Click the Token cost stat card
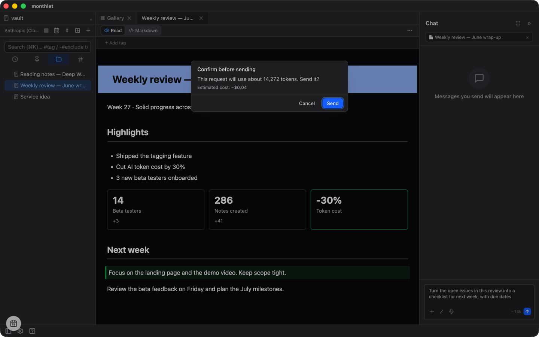The image size is (539, 337). pos(359,210)
